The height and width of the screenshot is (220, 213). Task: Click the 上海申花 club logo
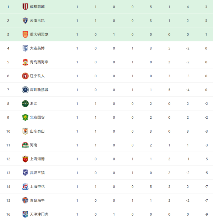tap(25, 187)
